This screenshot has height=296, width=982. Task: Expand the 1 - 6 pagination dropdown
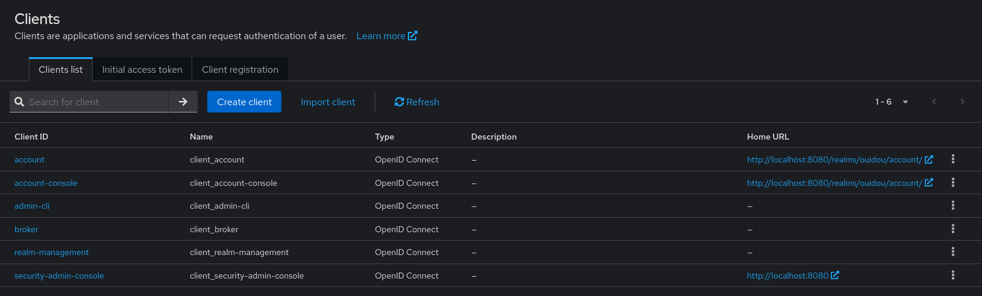pos(892,102)
